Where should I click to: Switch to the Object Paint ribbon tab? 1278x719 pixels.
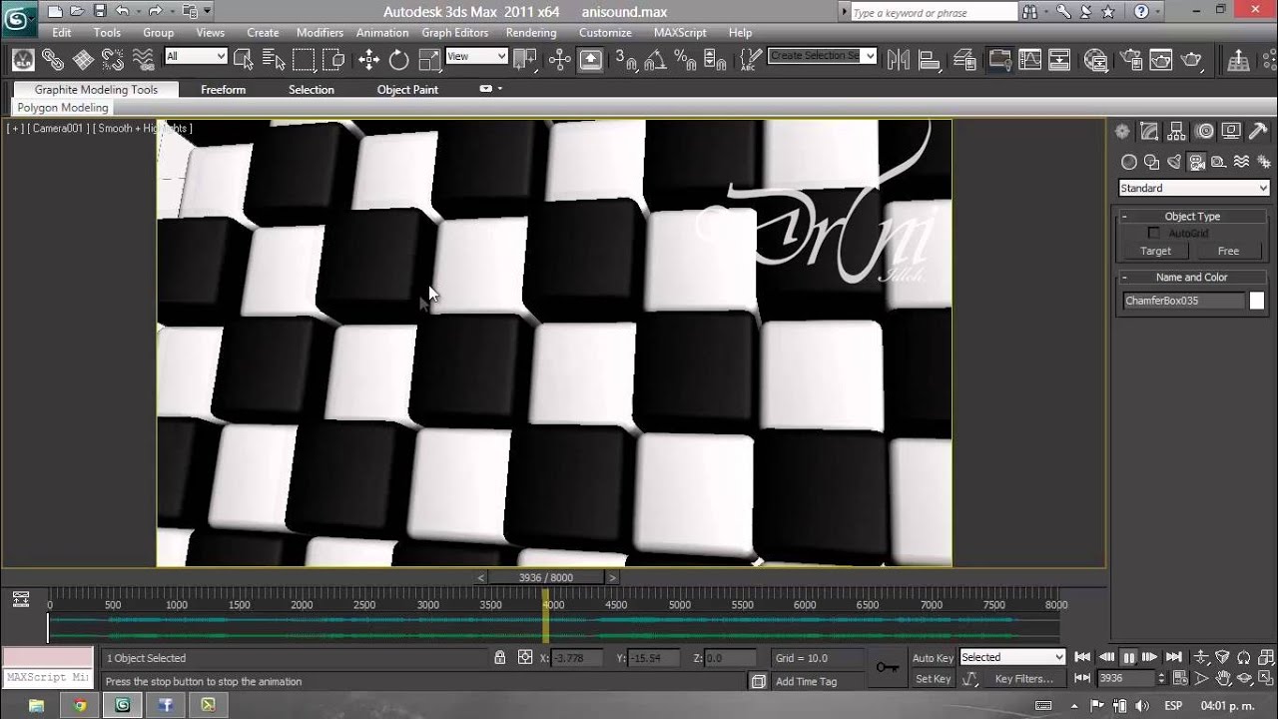tap(407, 89)
